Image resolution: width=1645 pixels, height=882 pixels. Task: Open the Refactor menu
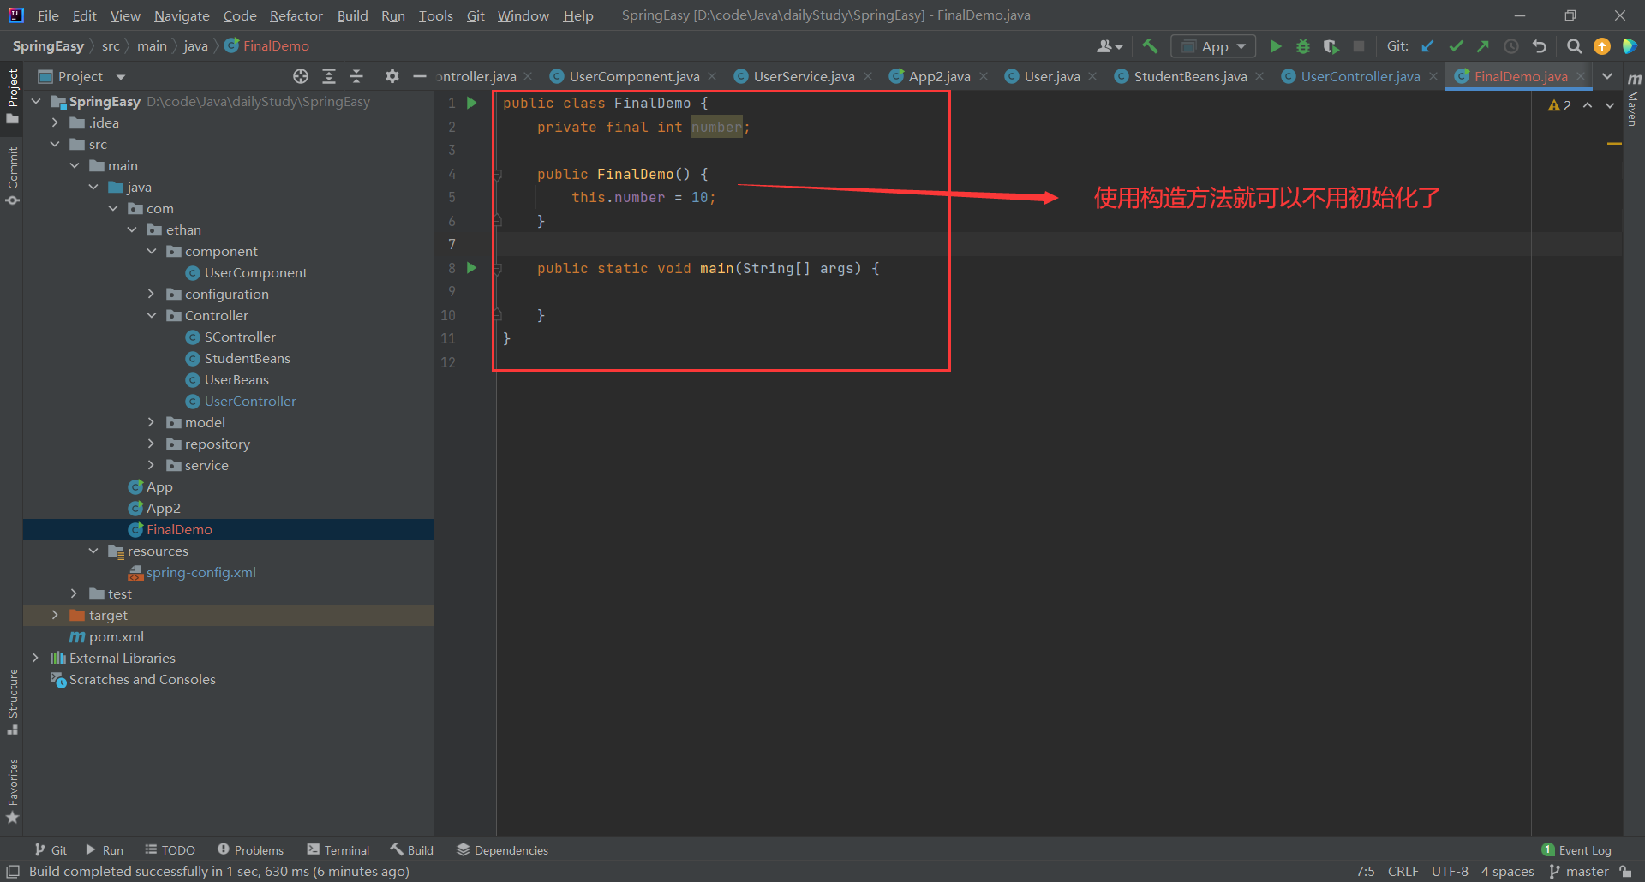(x=296, y=15)
